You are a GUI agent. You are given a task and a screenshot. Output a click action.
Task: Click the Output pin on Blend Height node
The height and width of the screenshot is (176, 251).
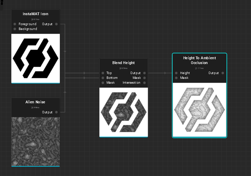(x=144, y=73)
